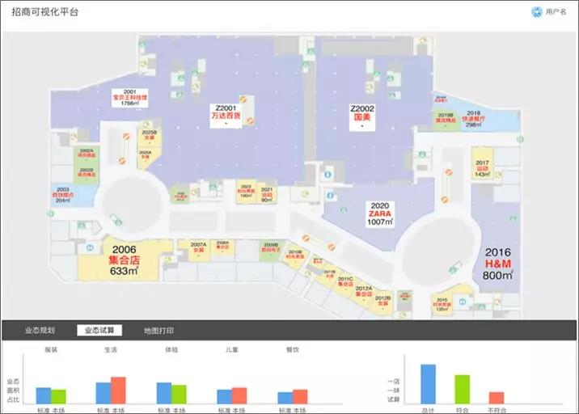Click unit 2017 运动 store
579x414 pixels.
[x=482, y=163]
